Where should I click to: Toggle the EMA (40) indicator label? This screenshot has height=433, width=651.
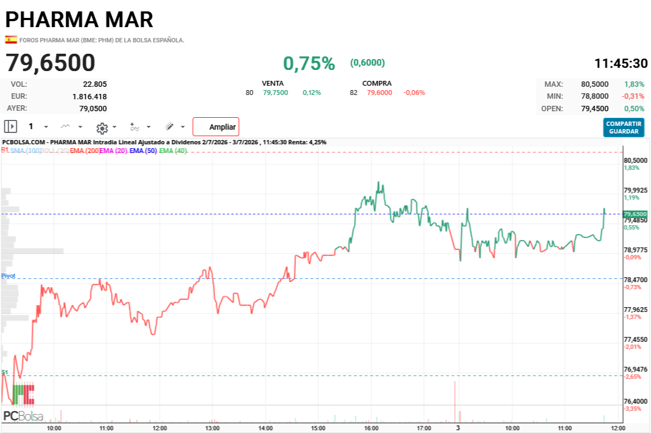[173, 150]
